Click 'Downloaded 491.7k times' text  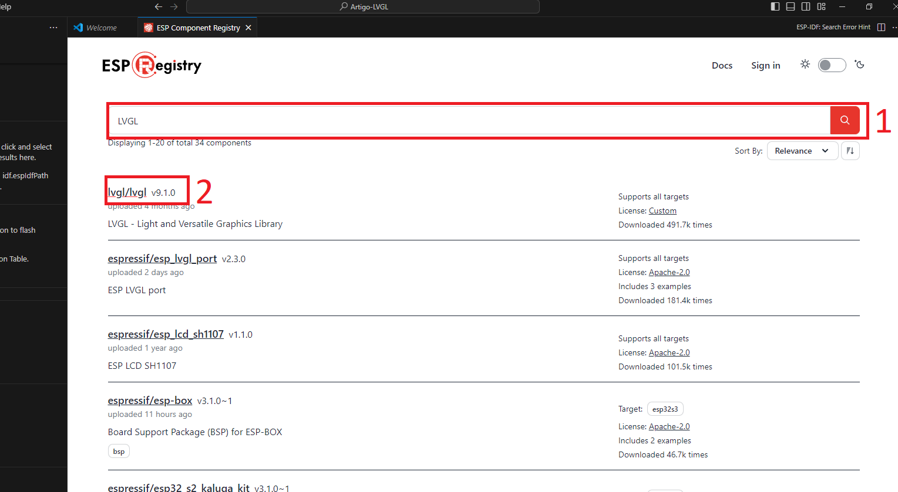click(x=665, y=225)
